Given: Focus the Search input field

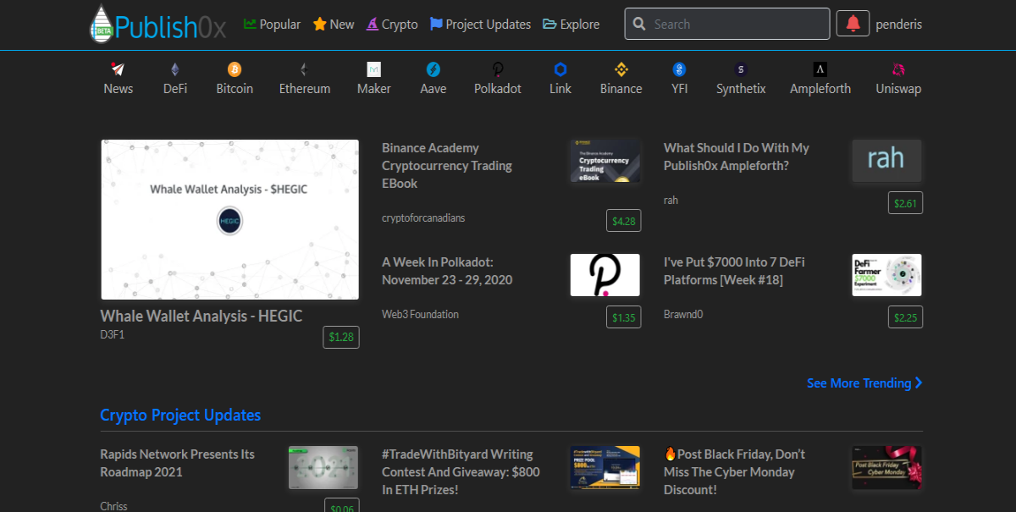Looking at the screenshot, I should click(x=727, y=24).
